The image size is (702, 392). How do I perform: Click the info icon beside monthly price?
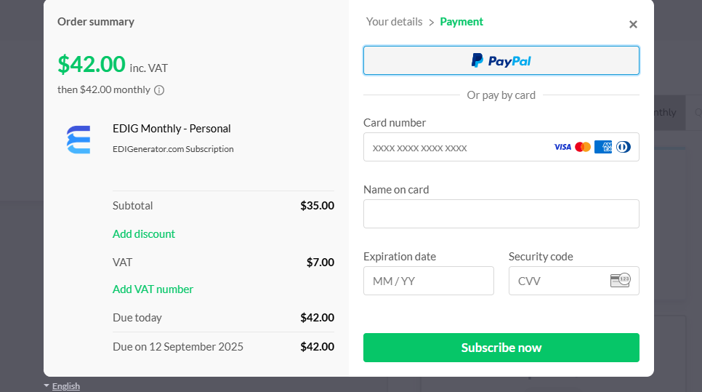click(x=159, y=90)
